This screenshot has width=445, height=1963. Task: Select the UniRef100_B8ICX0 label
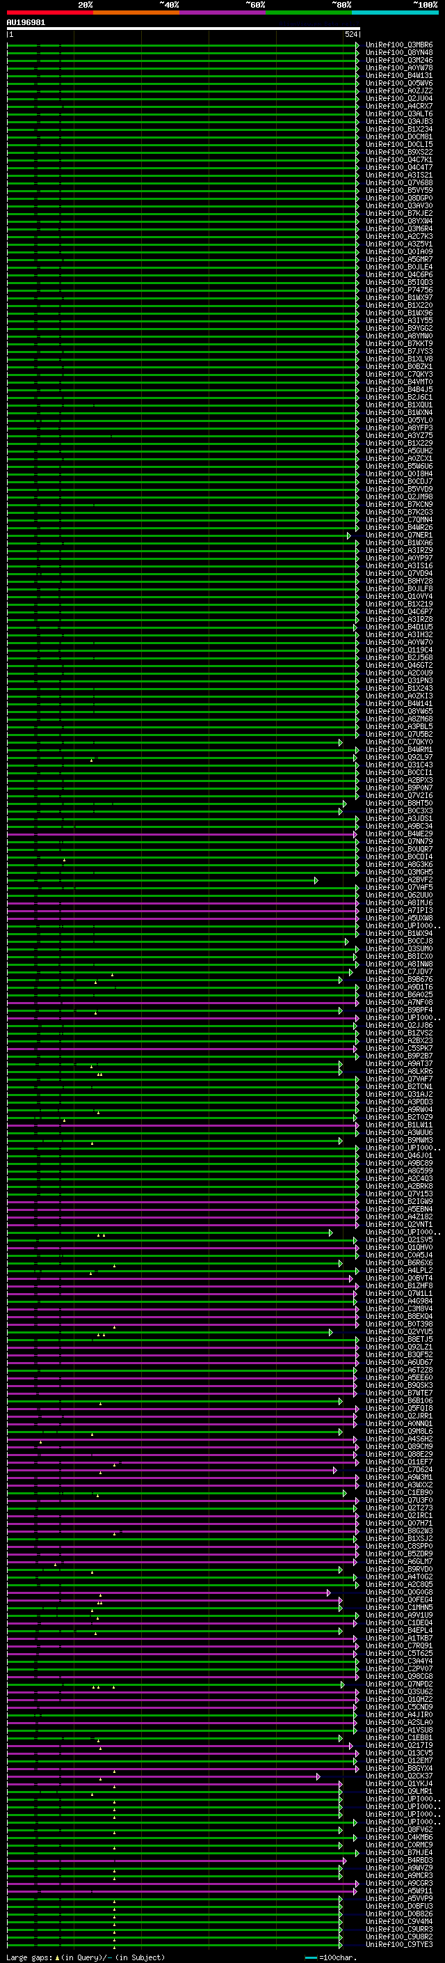pyautogui.click(x=399, y=957)
